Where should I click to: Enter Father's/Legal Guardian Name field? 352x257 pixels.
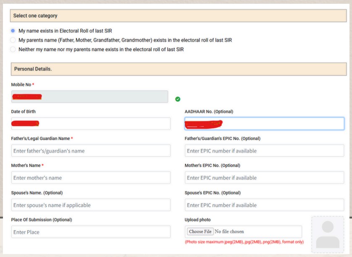pos(91,151)
